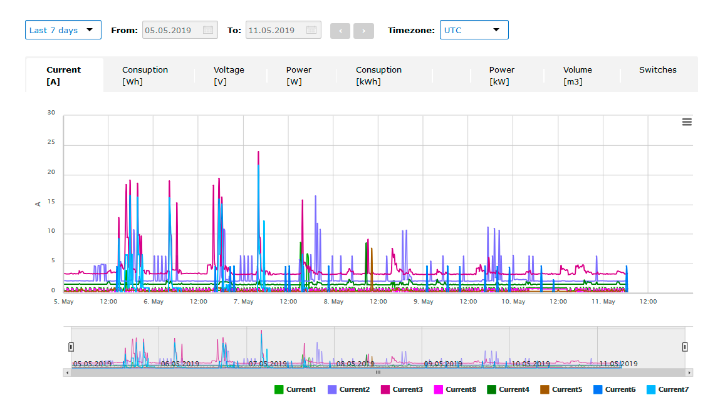Click the "9. May" x-axis label
Screen dimensions: 725x405
424,302
